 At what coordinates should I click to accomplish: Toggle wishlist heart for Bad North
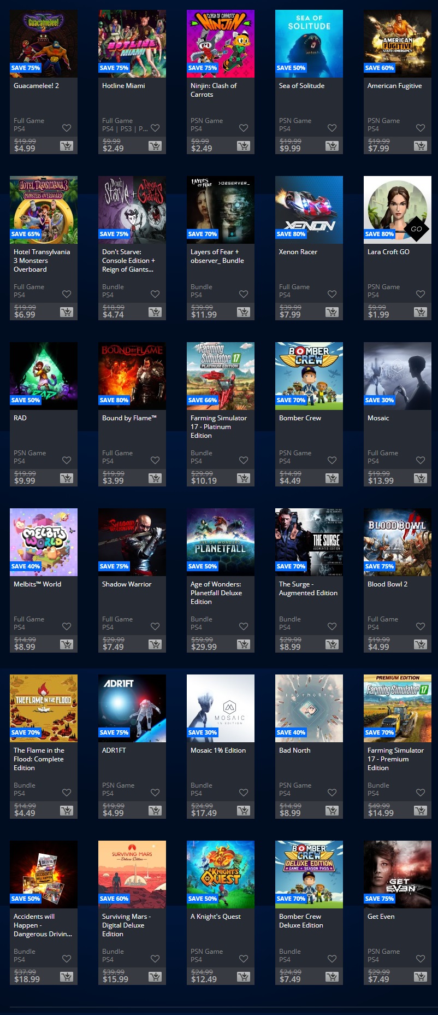click(x=332, y=793)
